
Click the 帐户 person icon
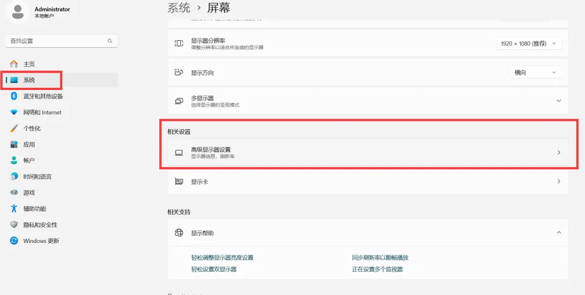coord(14,161)
